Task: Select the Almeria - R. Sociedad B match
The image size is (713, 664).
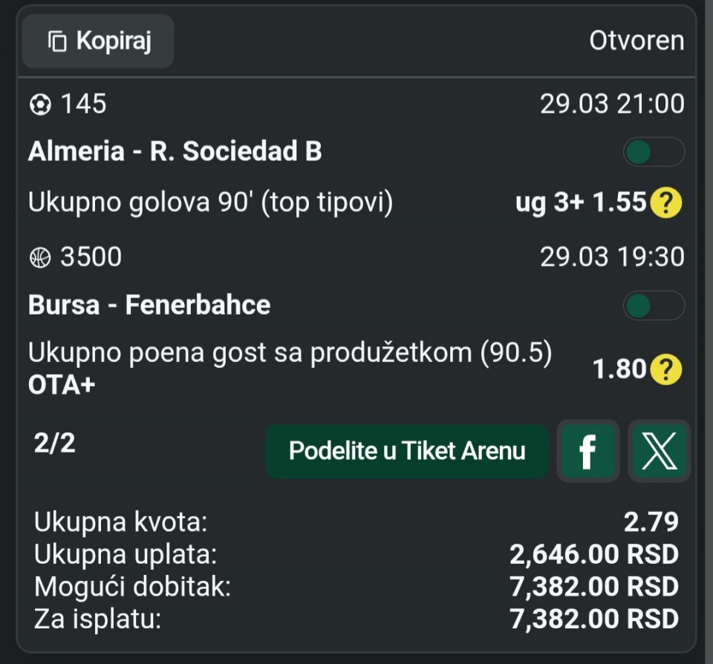Action: coord(175,151)
